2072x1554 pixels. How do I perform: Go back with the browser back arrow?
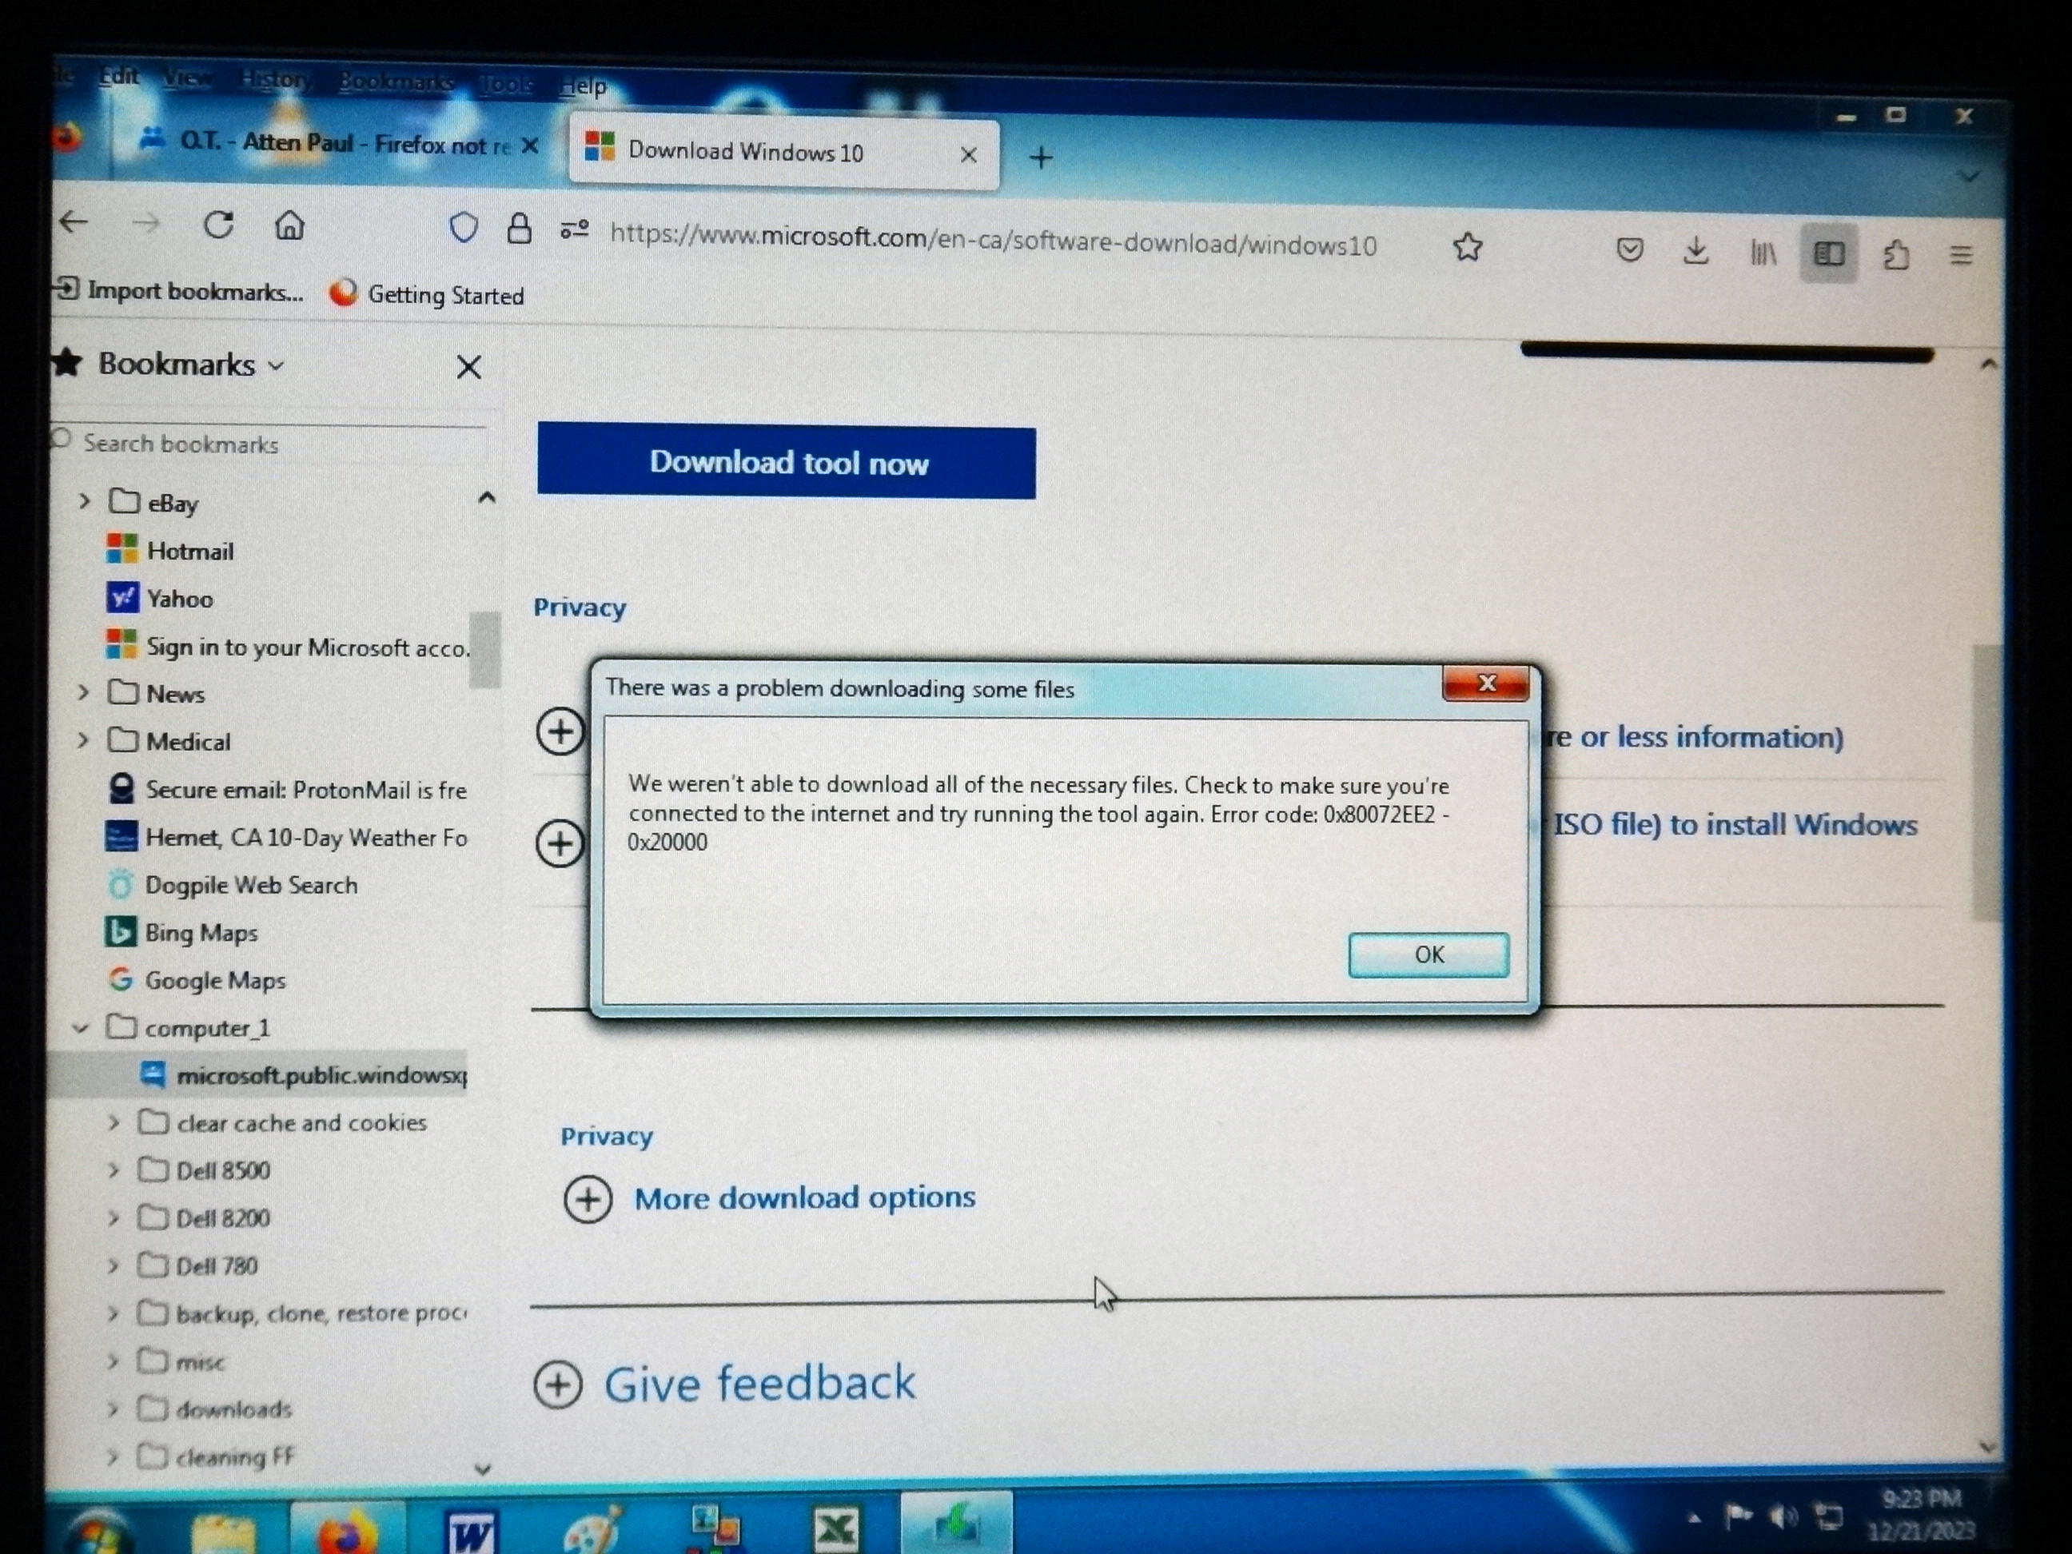tap(73, 223)
